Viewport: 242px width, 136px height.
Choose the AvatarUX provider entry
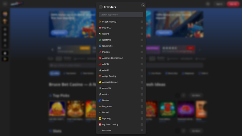(107, 88)
